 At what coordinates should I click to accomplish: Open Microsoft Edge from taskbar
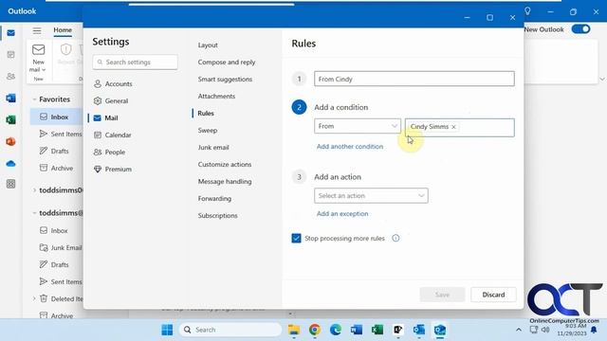click(x=336, y=330)
